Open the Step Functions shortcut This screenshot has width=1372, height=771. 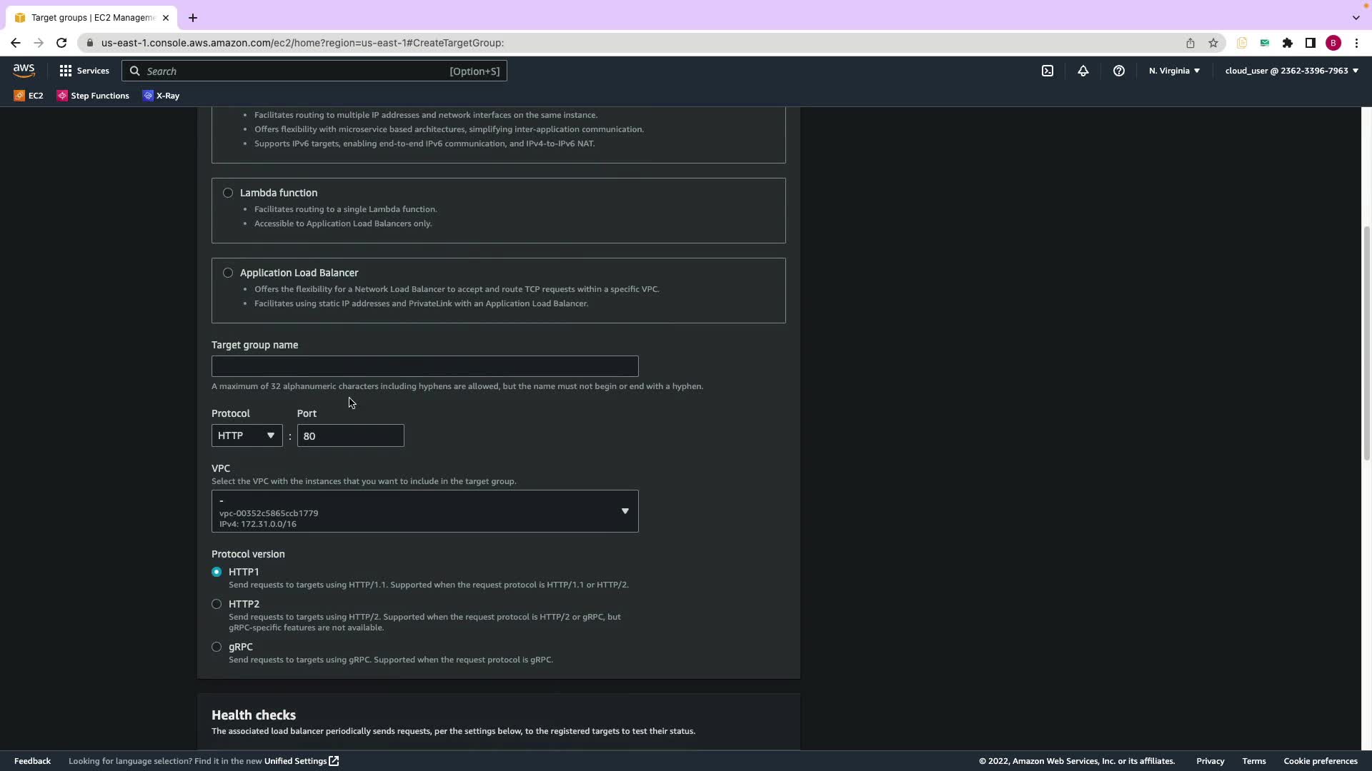[x=93, y=96]
